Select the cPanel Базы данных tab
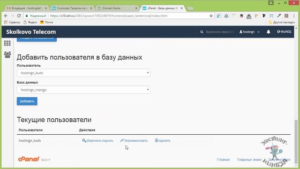The image size is (300, 169). pos(163,8)
